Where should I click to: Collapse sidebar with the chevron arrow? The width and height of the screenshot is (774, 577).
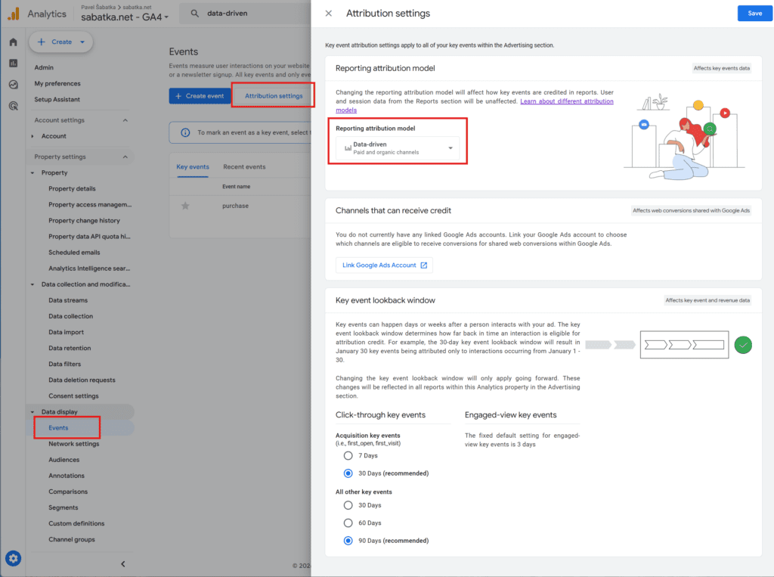[123, 563]
